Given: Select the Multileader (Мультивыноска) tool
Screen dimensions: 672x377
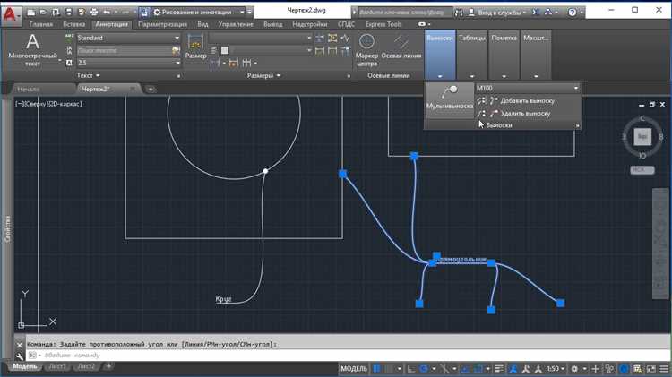Looking at the screenshot, I should click(449, 97).
